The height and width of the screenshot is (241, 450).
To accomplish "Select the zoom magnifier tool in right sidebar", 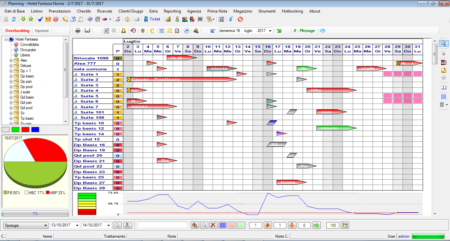I will [x=443, y=43].
